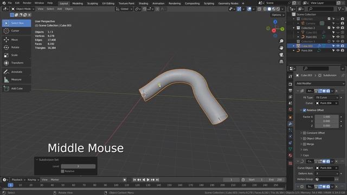Activate the Select Box tool
The image size is (347, 195).
coord(16,23)
